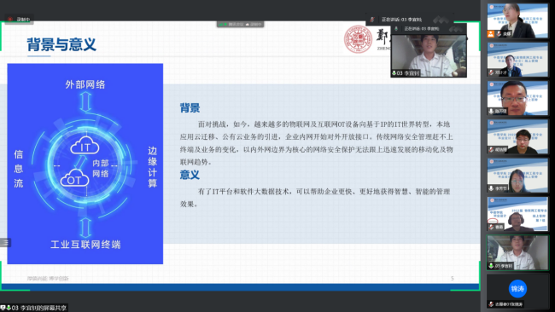Click the microphone icon on the fifth participant tile
555x312 pixels.
coord(491,188)
